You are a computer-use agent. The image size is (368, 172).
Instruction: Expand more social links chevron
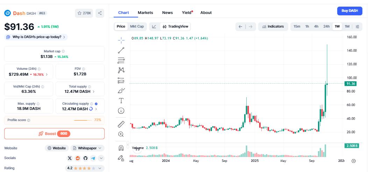[x=101, y=158]
